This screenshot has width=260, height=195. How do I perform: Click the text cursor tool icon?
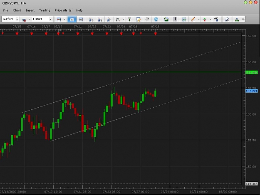[x=175, y=20]
